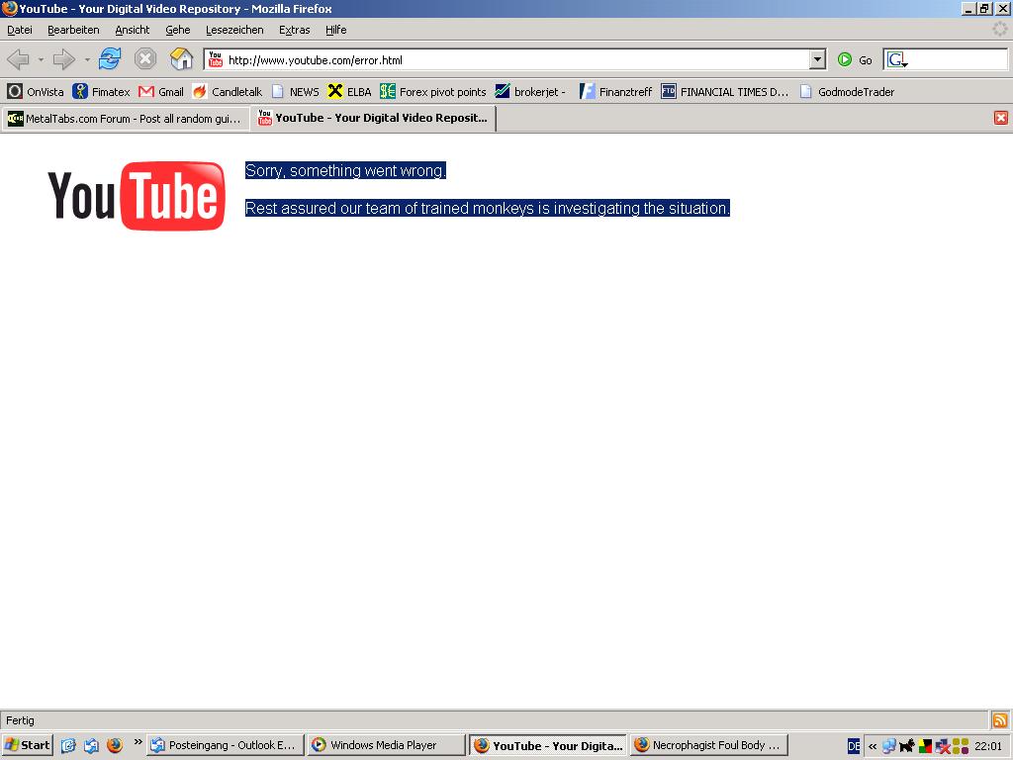Switch to Necrophagist Foul Body taskbar button
The width and height of the screenshot is (1013, 760).
click(x=708, y=745)
